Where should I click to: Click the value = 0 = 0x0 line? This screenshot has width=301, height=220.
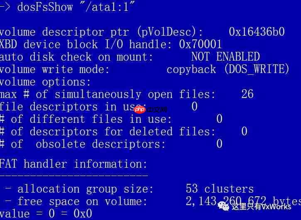point(46,214)
